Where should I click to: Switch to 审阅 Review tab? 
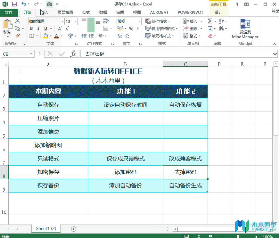[120, 12]
